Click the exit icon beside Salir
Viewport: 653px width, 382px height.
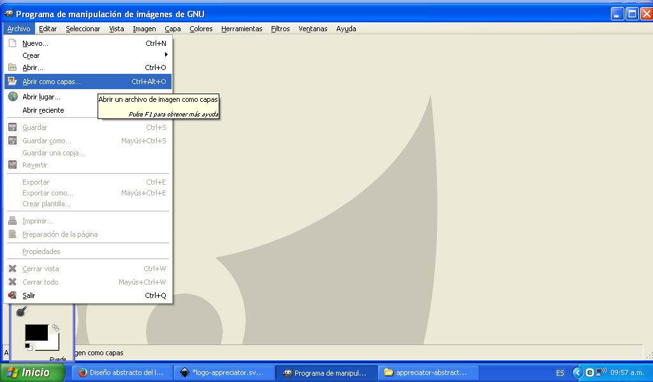13,295
